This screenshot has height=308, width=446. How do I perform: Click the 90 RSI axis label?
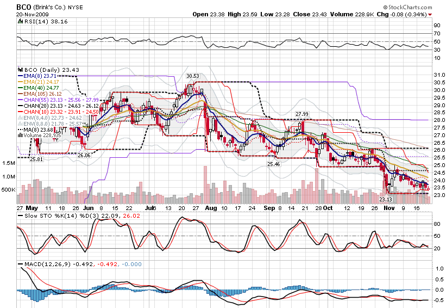click(x=437, y=26)
